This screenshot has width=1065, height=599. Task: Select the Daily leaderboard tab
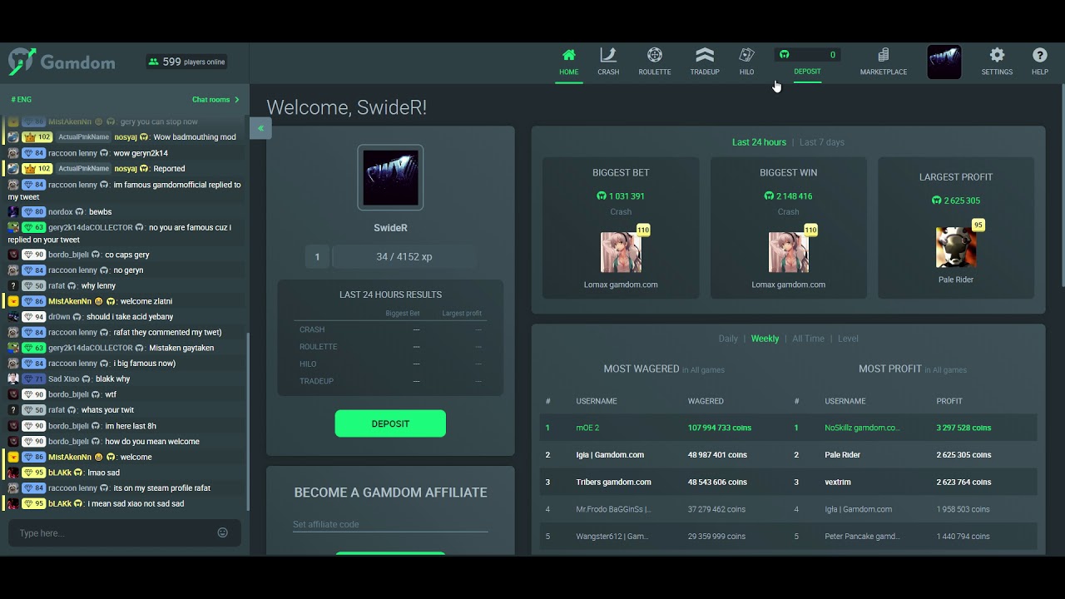[728, 339]
